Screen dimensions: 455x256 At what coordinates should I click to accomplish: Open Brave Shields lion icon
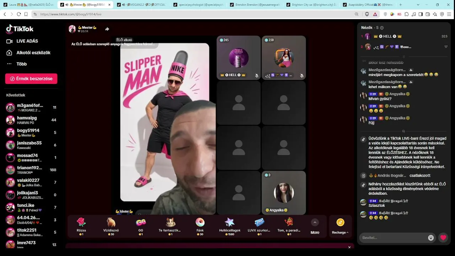point(367,14)
